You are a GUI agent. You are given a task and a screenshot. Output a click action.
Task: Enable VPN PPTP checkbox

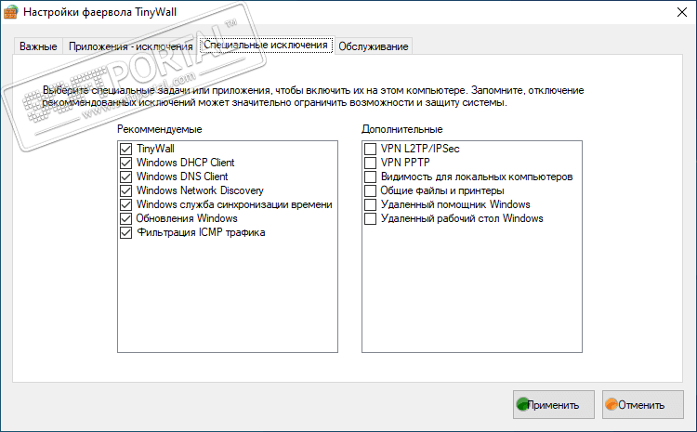coord(370,163)
